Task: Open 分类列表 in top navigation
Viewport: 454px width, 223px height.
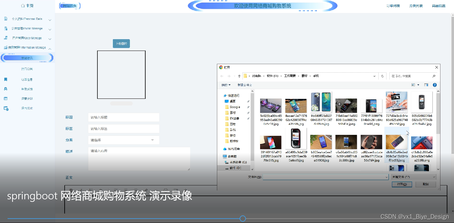Action: pos(416,6)
